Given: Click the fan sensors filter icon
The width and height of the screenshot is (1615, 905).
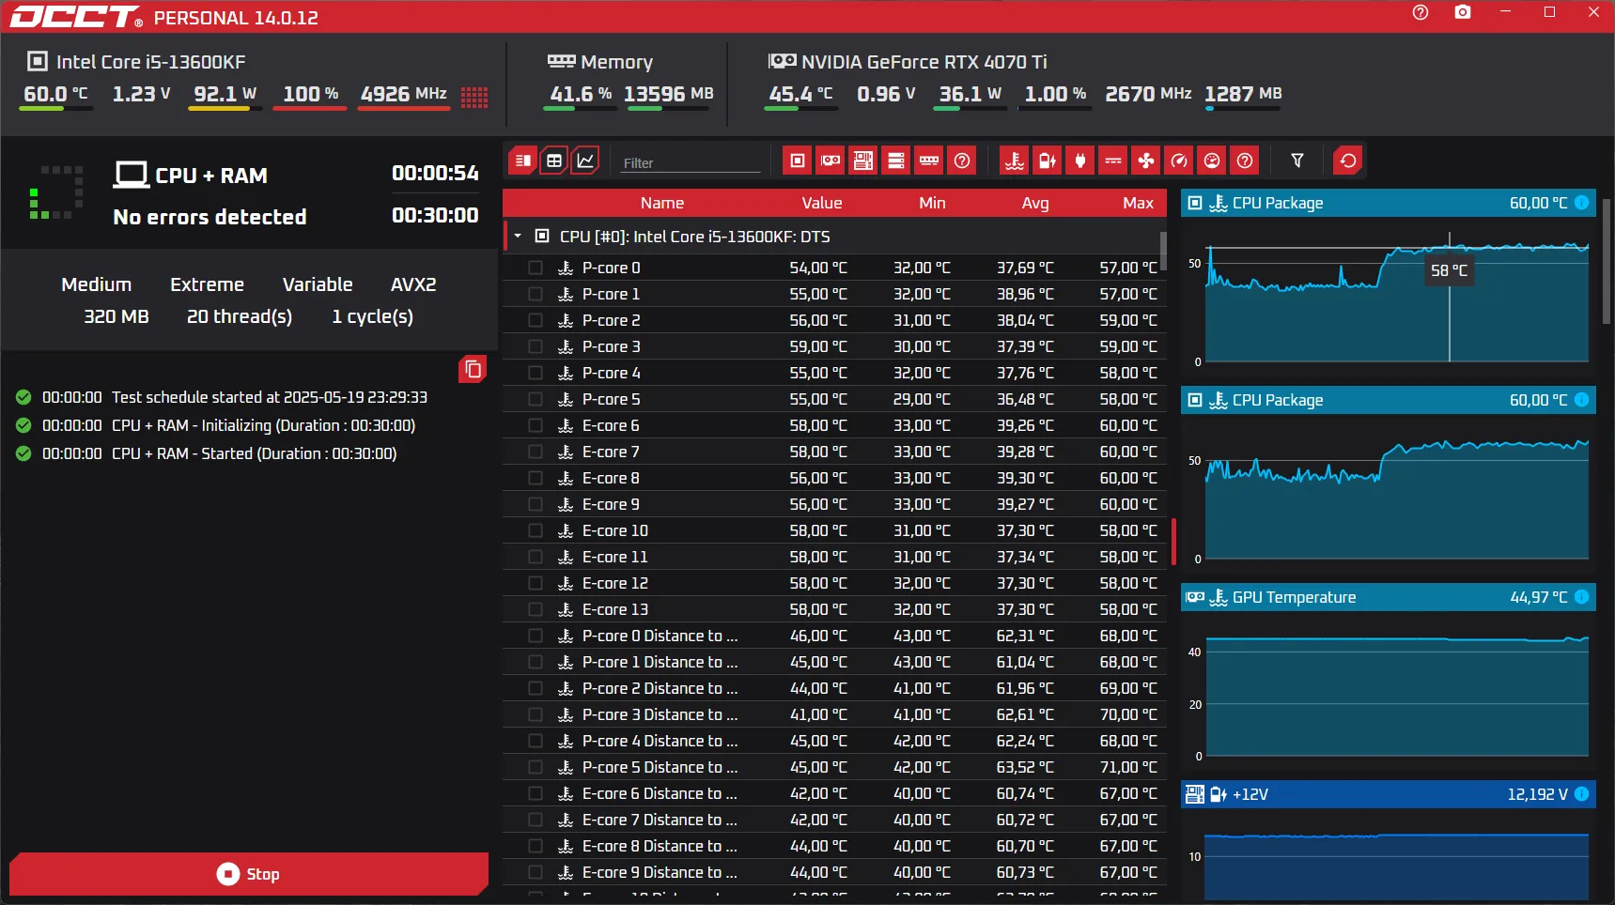Looking at the screenshot, I should tap(1145, 161).
